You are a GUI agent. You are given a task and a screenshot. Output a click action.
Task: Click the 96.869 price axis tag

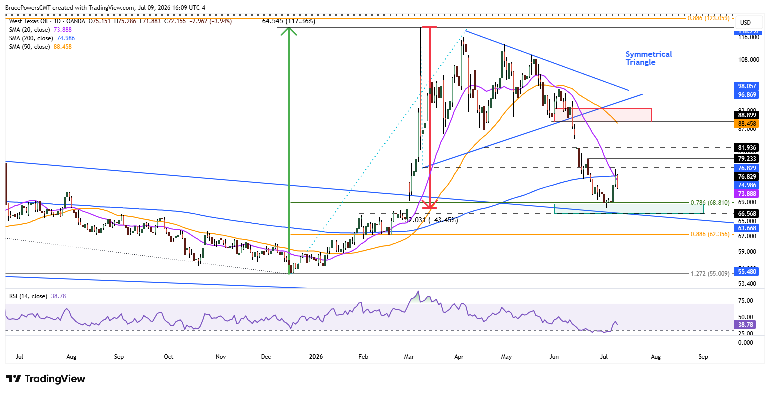(x=747, y=94)
